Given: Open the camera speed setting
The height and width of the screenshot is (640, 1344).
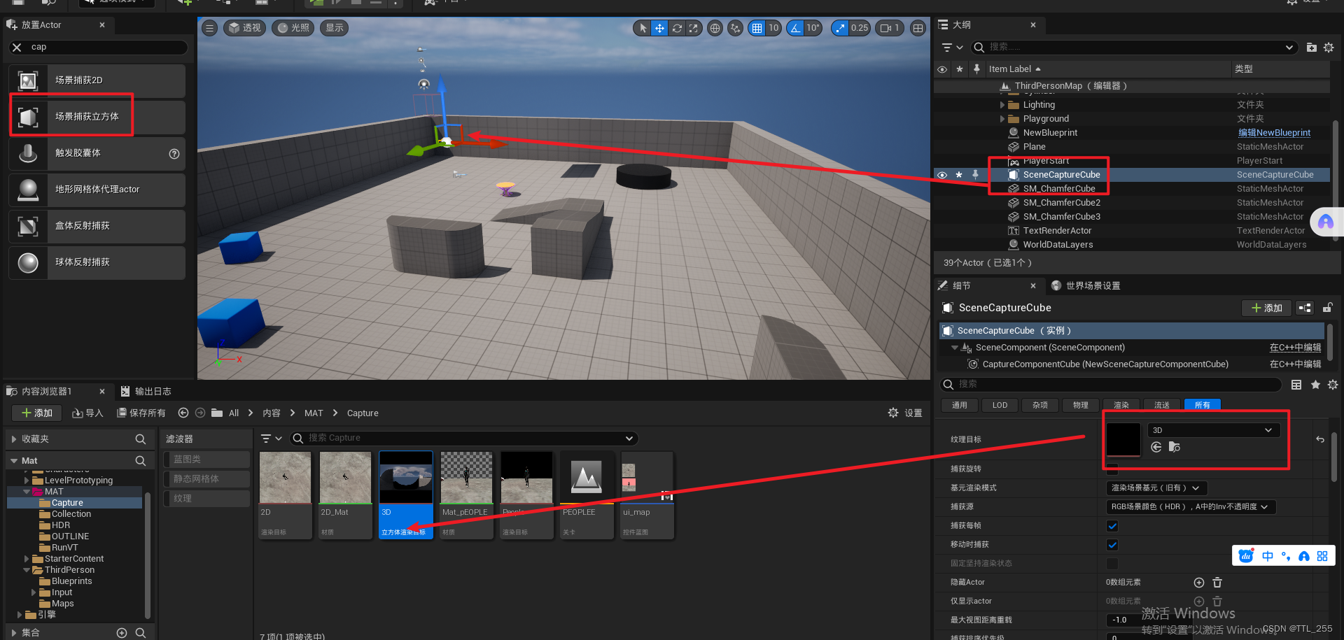Looking at the screenshot, I should pos(890,28).
